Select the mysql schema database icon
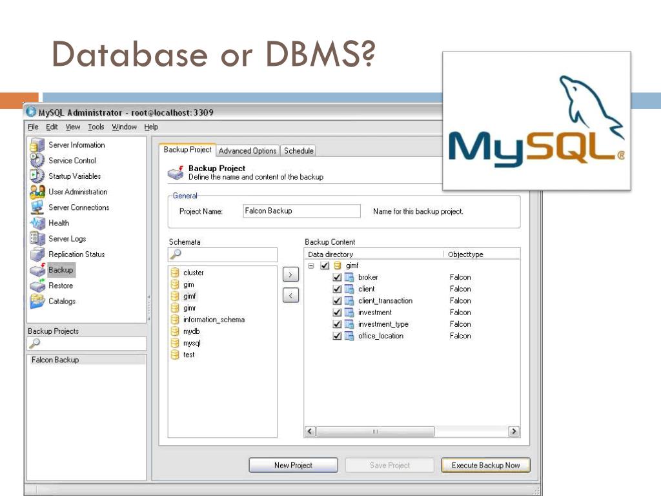The height and width of the screenshot is (496, 661). pyautogui.click(x=175, y=343)
